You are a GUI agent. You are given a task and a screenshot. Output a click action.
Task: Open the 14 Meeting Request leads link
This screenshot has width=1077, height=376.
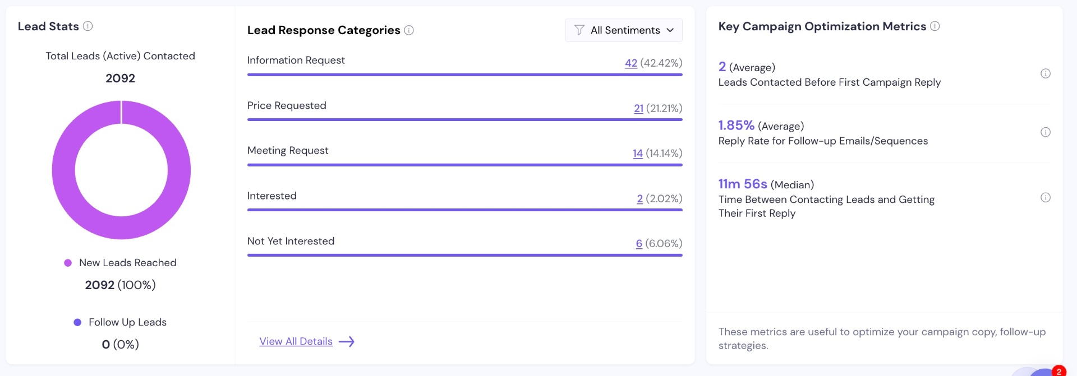point(638,153)
